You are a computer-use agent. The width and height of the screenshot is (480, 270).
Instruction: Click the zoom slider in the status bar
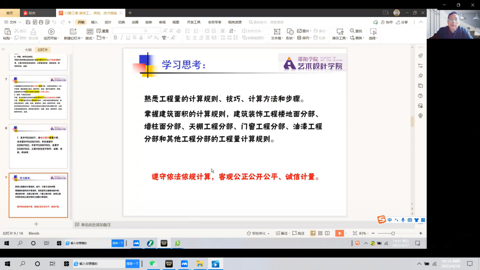[x=393, y=233]
